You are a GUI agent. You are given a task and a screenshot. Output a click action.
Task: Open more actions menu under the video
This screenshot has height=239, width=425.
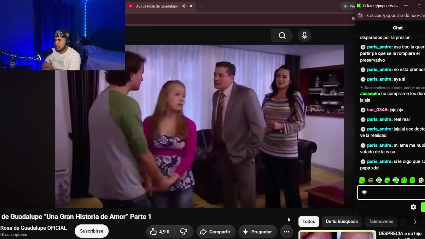pos(286,232)
